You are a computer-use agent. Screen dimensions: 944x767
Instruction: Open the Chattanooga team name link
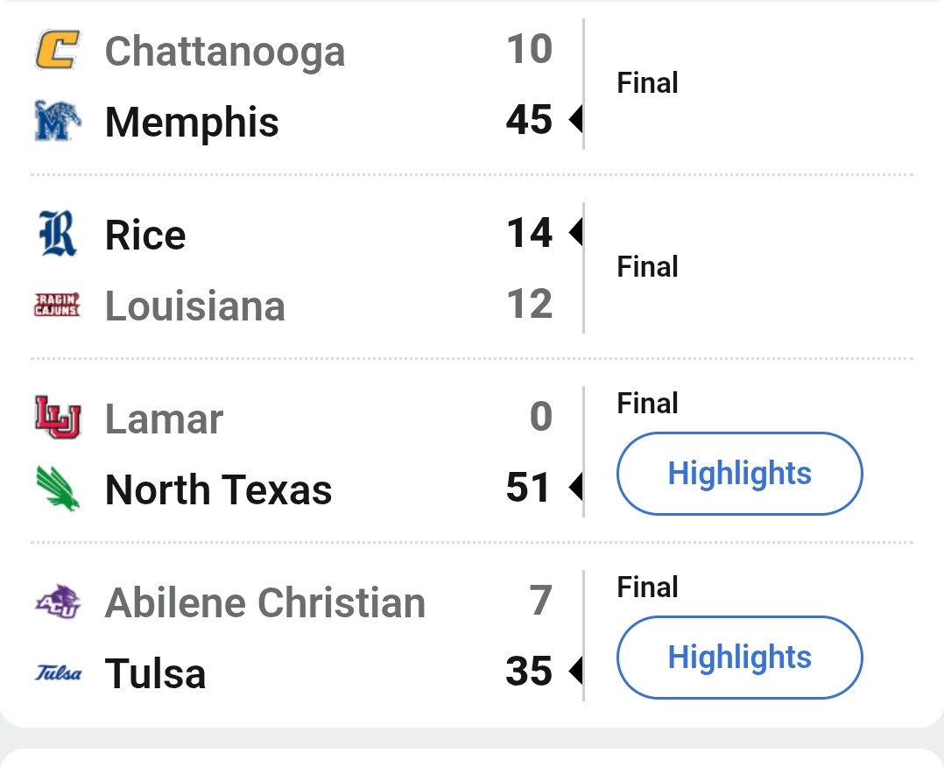(x=225, y=51)
